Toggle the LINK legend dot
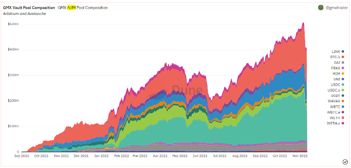The image size is (351, 168). click(x=343, y=52)
